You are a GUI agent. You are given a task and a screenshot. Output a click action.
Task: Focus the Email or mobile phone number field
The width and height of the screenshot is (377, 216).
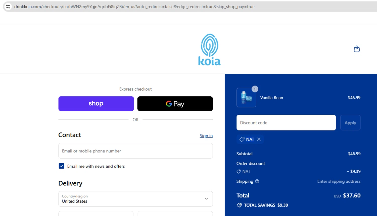(135, 151)
